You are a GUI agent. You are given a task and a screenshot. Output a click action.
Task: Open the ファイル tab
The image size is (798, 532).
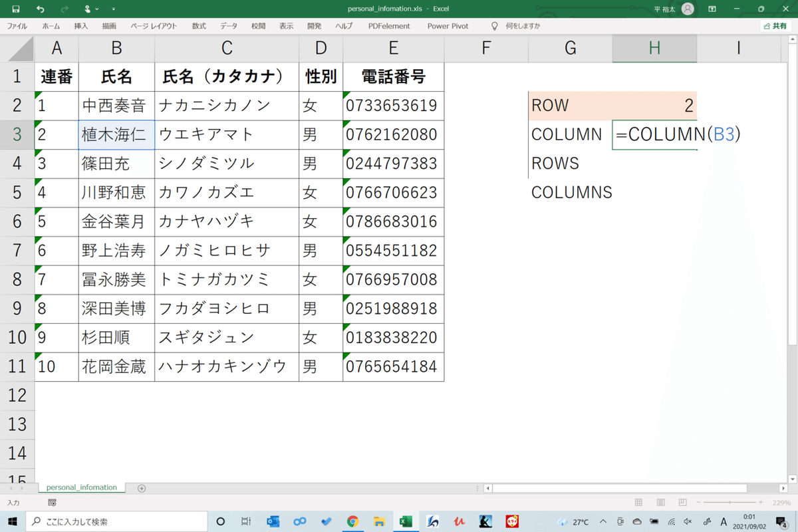[x=17, y=26]
